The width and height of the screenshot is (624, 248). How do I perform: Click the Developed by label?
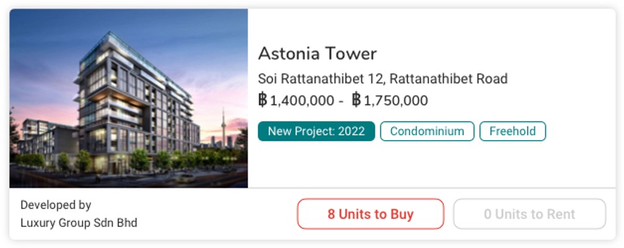[x=56, y=205]
